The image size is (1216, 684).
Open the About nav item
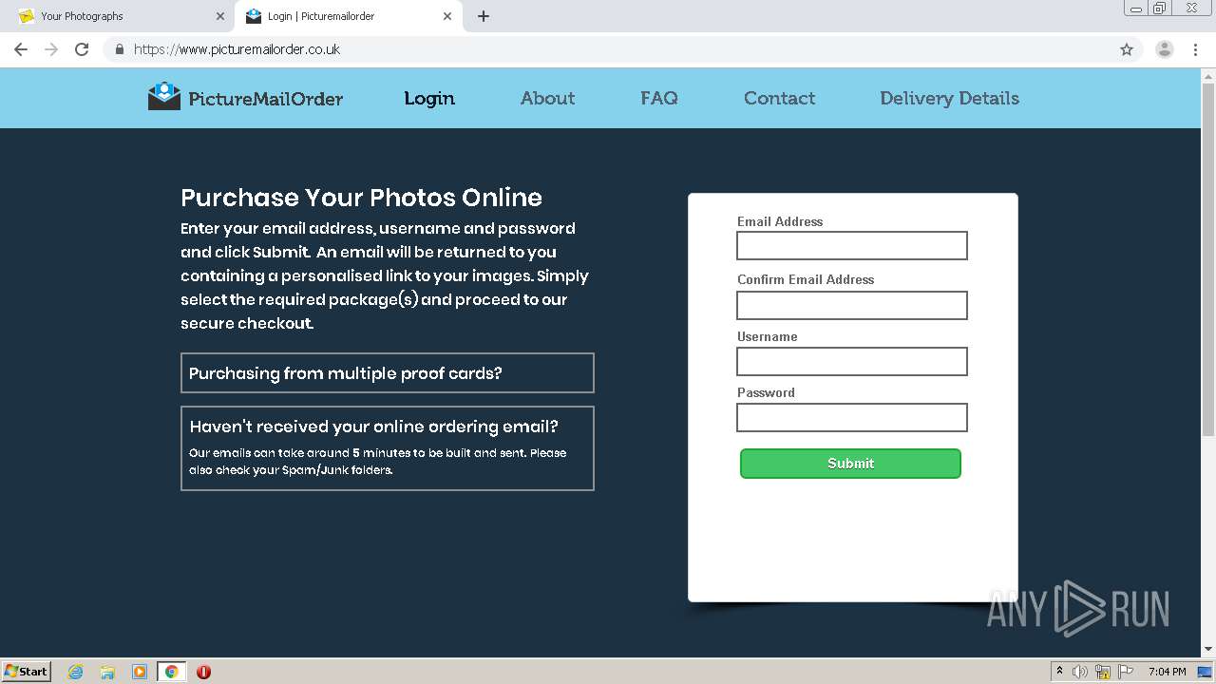click(547, 98)
